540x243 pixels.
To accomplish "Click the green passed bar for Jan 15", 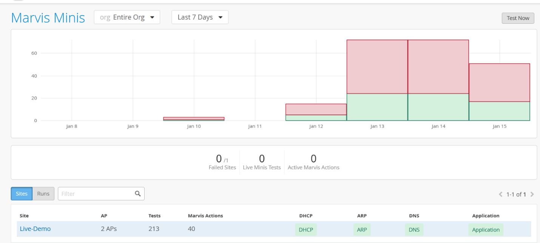I will [x=500, y=111].
